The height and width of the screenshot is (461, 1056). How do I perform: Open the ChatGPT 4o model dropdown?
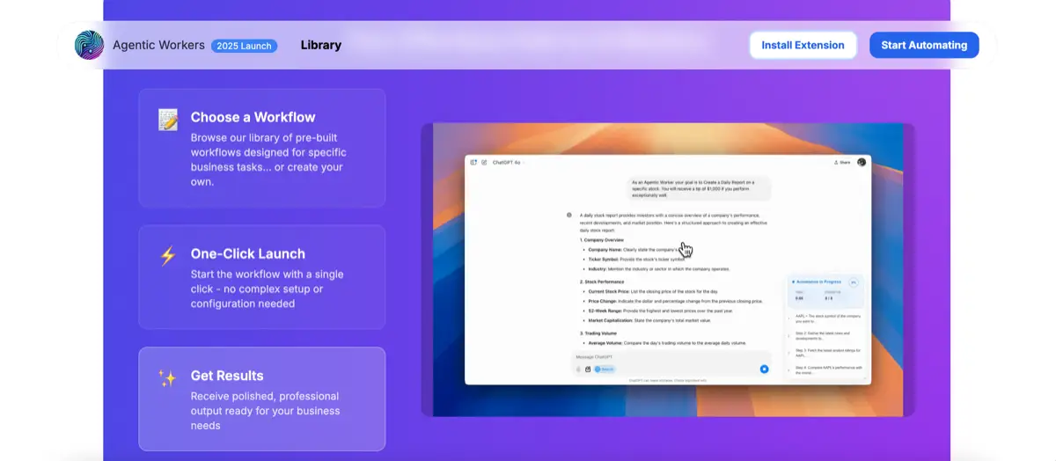coord(507,162)
